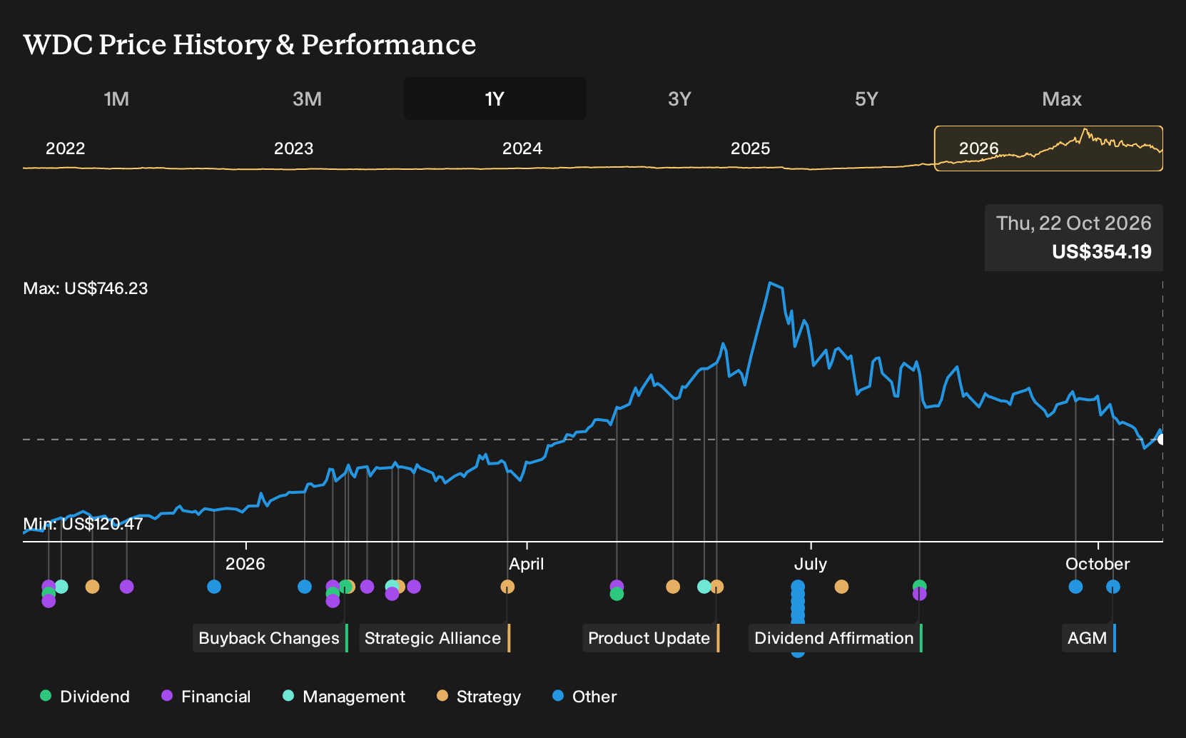The width and height of the screenshot is (1186, 738).
Task: Click the 2025 label on overview chart
Action: (751, 148)
